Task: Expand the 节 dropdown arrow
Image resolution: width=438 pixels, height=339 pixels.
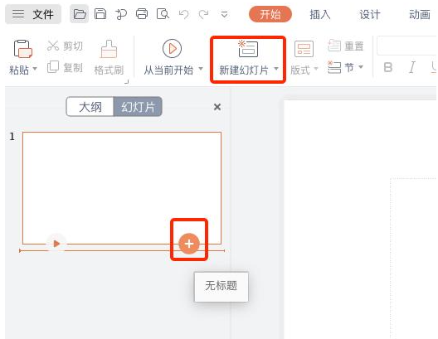Action: (361, 67)
